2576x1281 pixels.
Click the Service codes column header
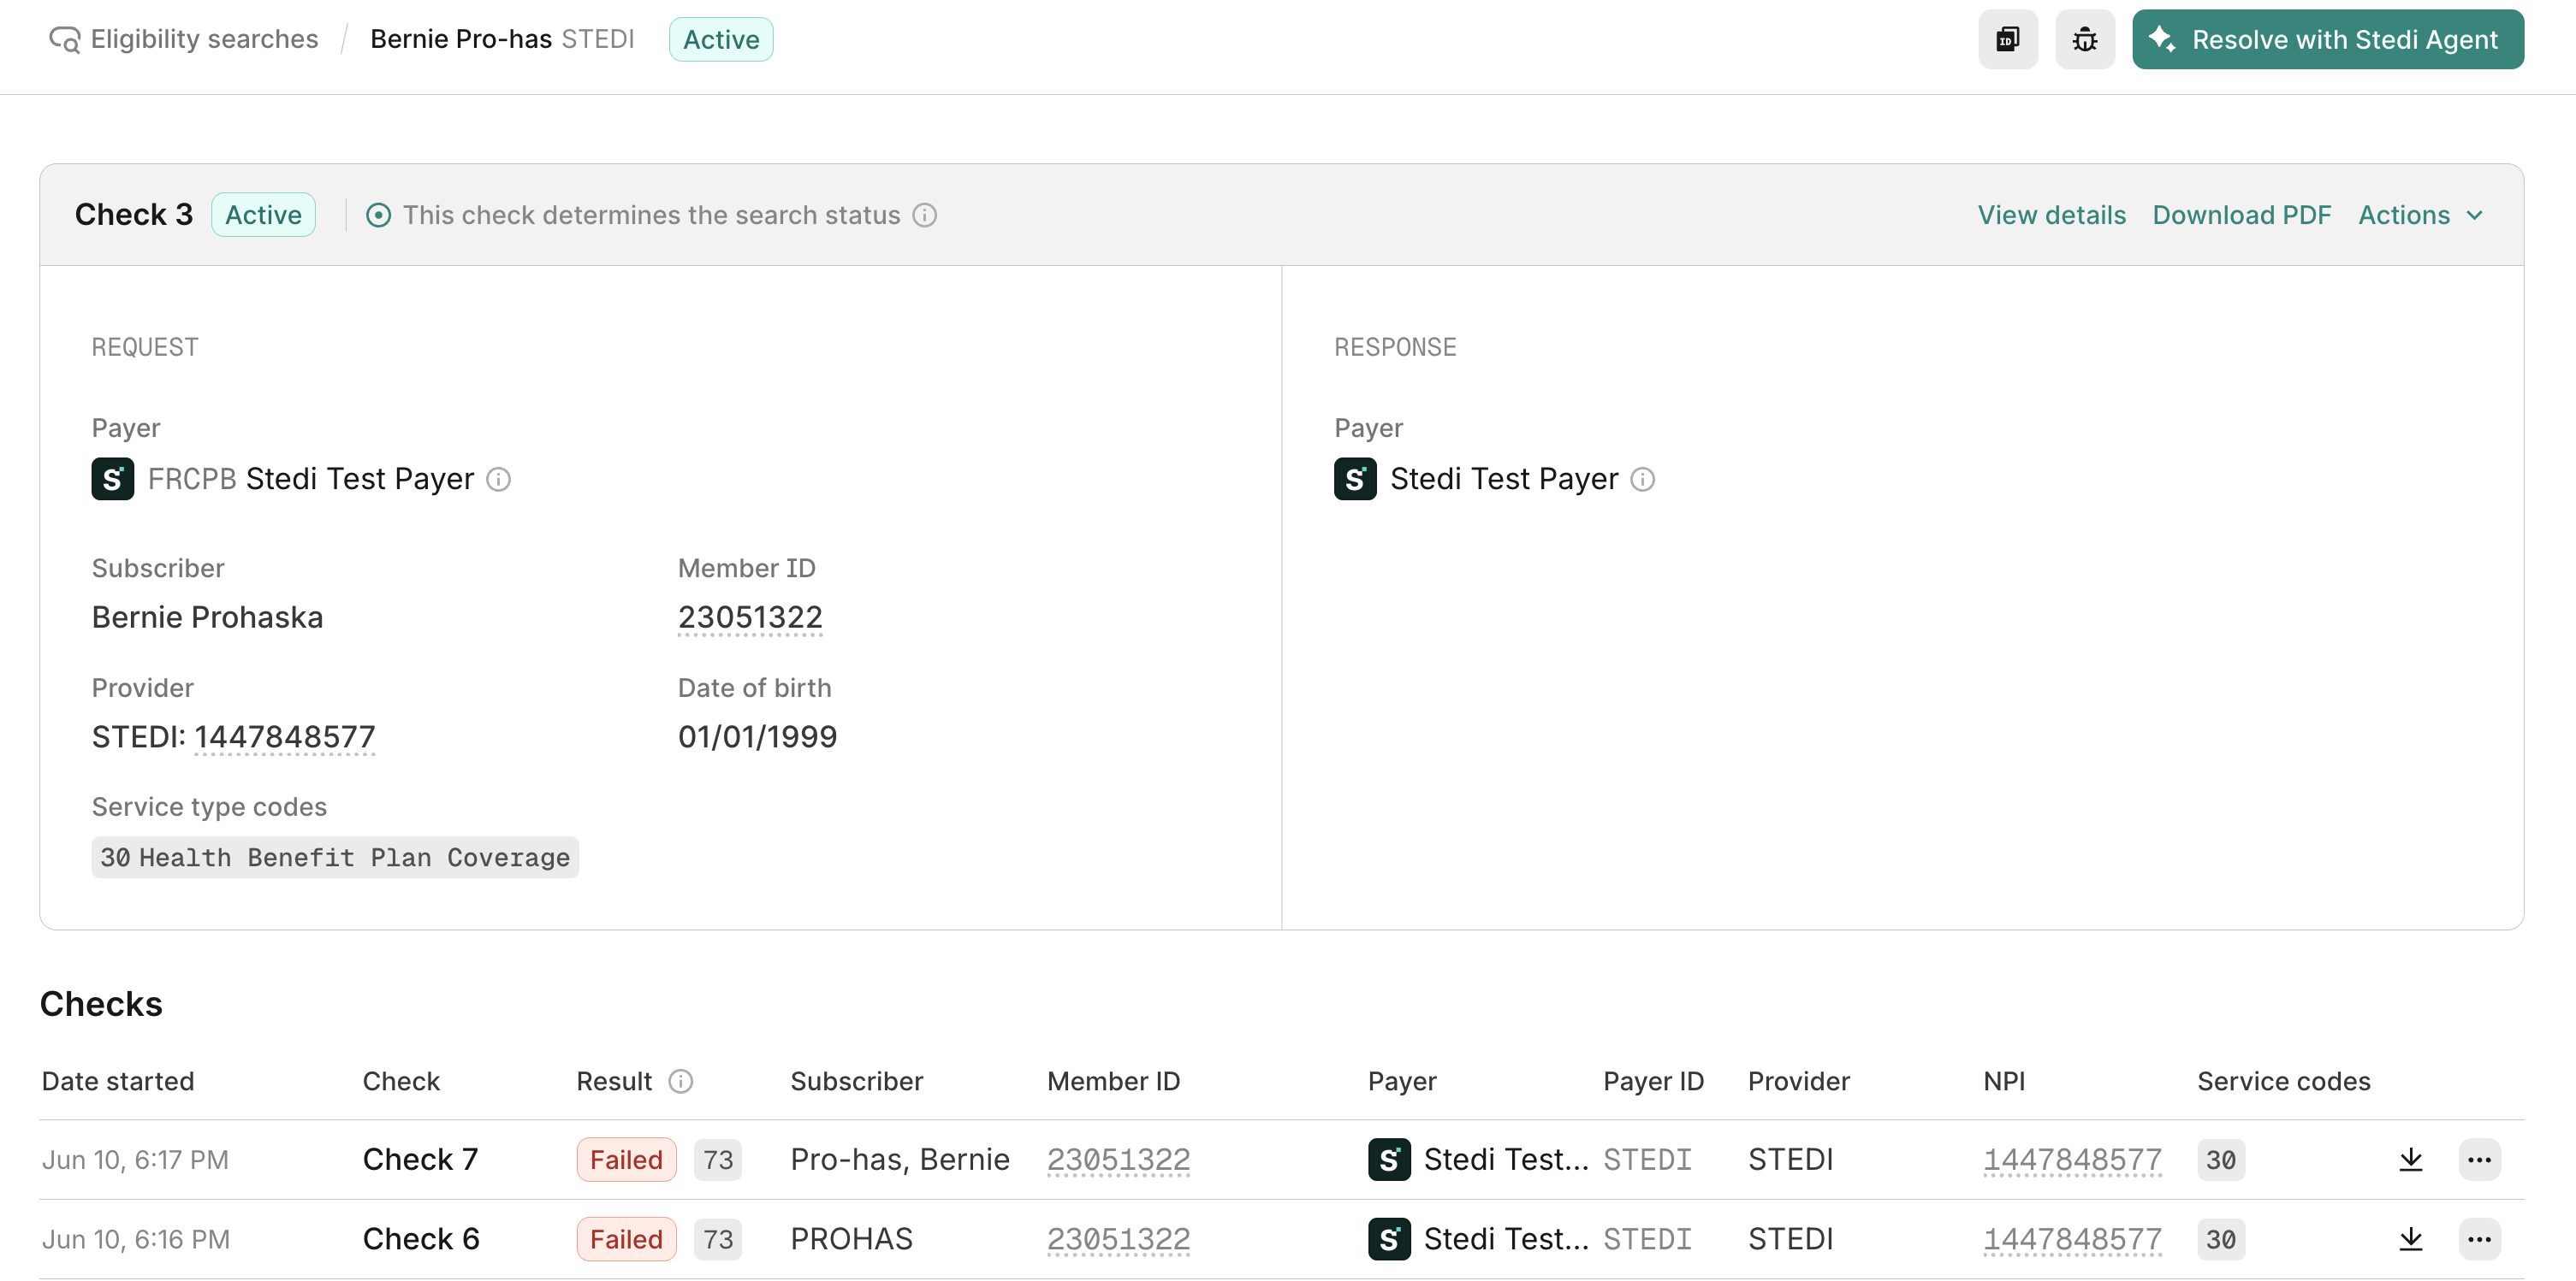coord(2283,1081)
